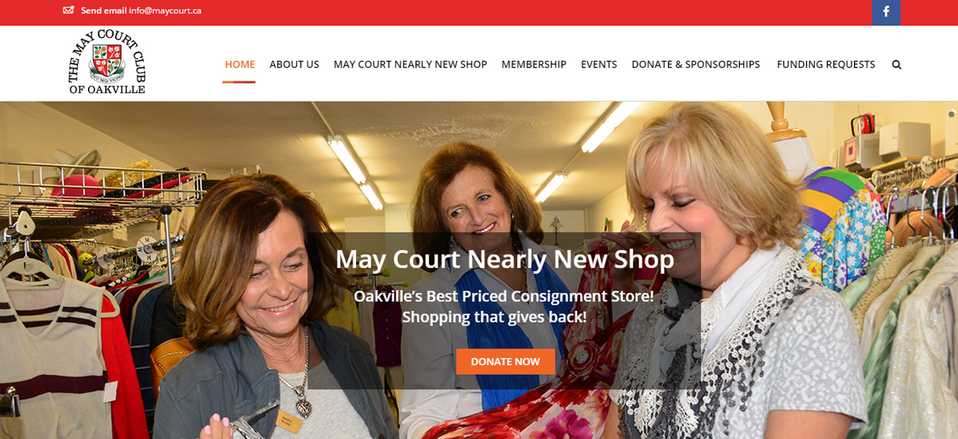Click the May Court Club logo
Screen dimensions: 958x439
pyautogui.click(x=107, y=62)
